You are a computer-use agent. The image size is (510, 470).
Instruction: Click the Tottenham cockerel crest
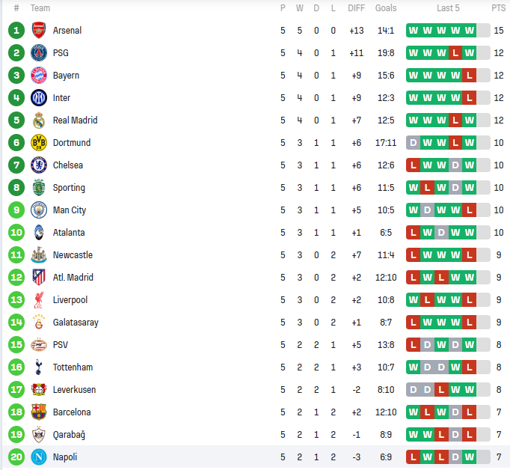pyautogui.click(x=39, y=367)
